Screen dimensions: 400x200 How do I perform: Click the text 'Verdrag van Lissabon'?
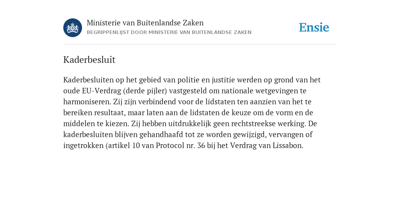pyautogui.click(x=266, y=146)
